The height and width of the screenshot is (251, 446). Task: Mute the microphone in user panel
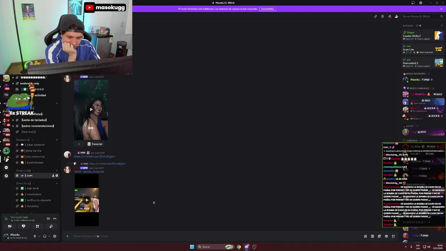[x=34, y=236]
